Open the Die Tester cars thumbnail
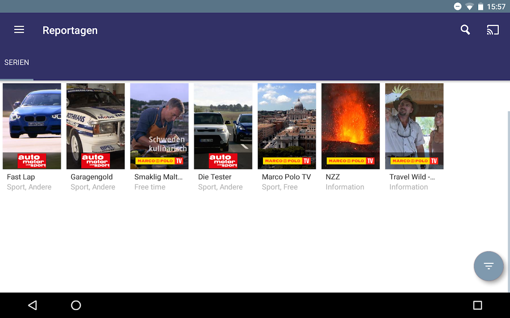510x318 pixels. 223,126
